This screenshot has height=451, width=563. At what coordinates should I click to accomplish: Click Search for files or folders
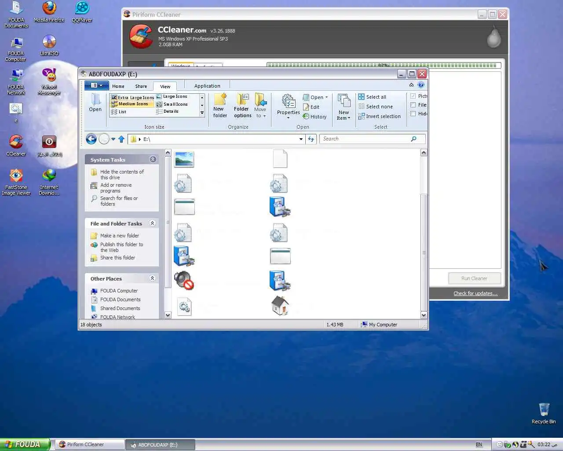tap(119, 201)
